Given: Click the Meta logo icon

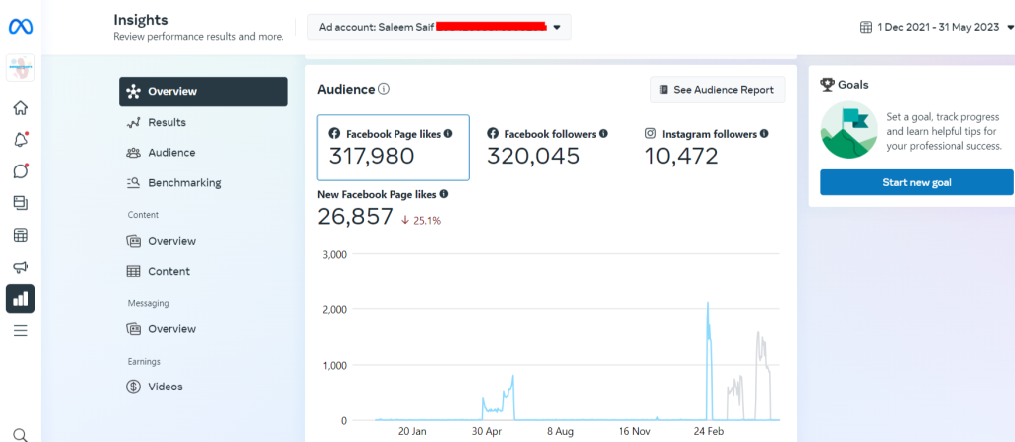Looking at the screenshot, I should [x=20, y=26].
